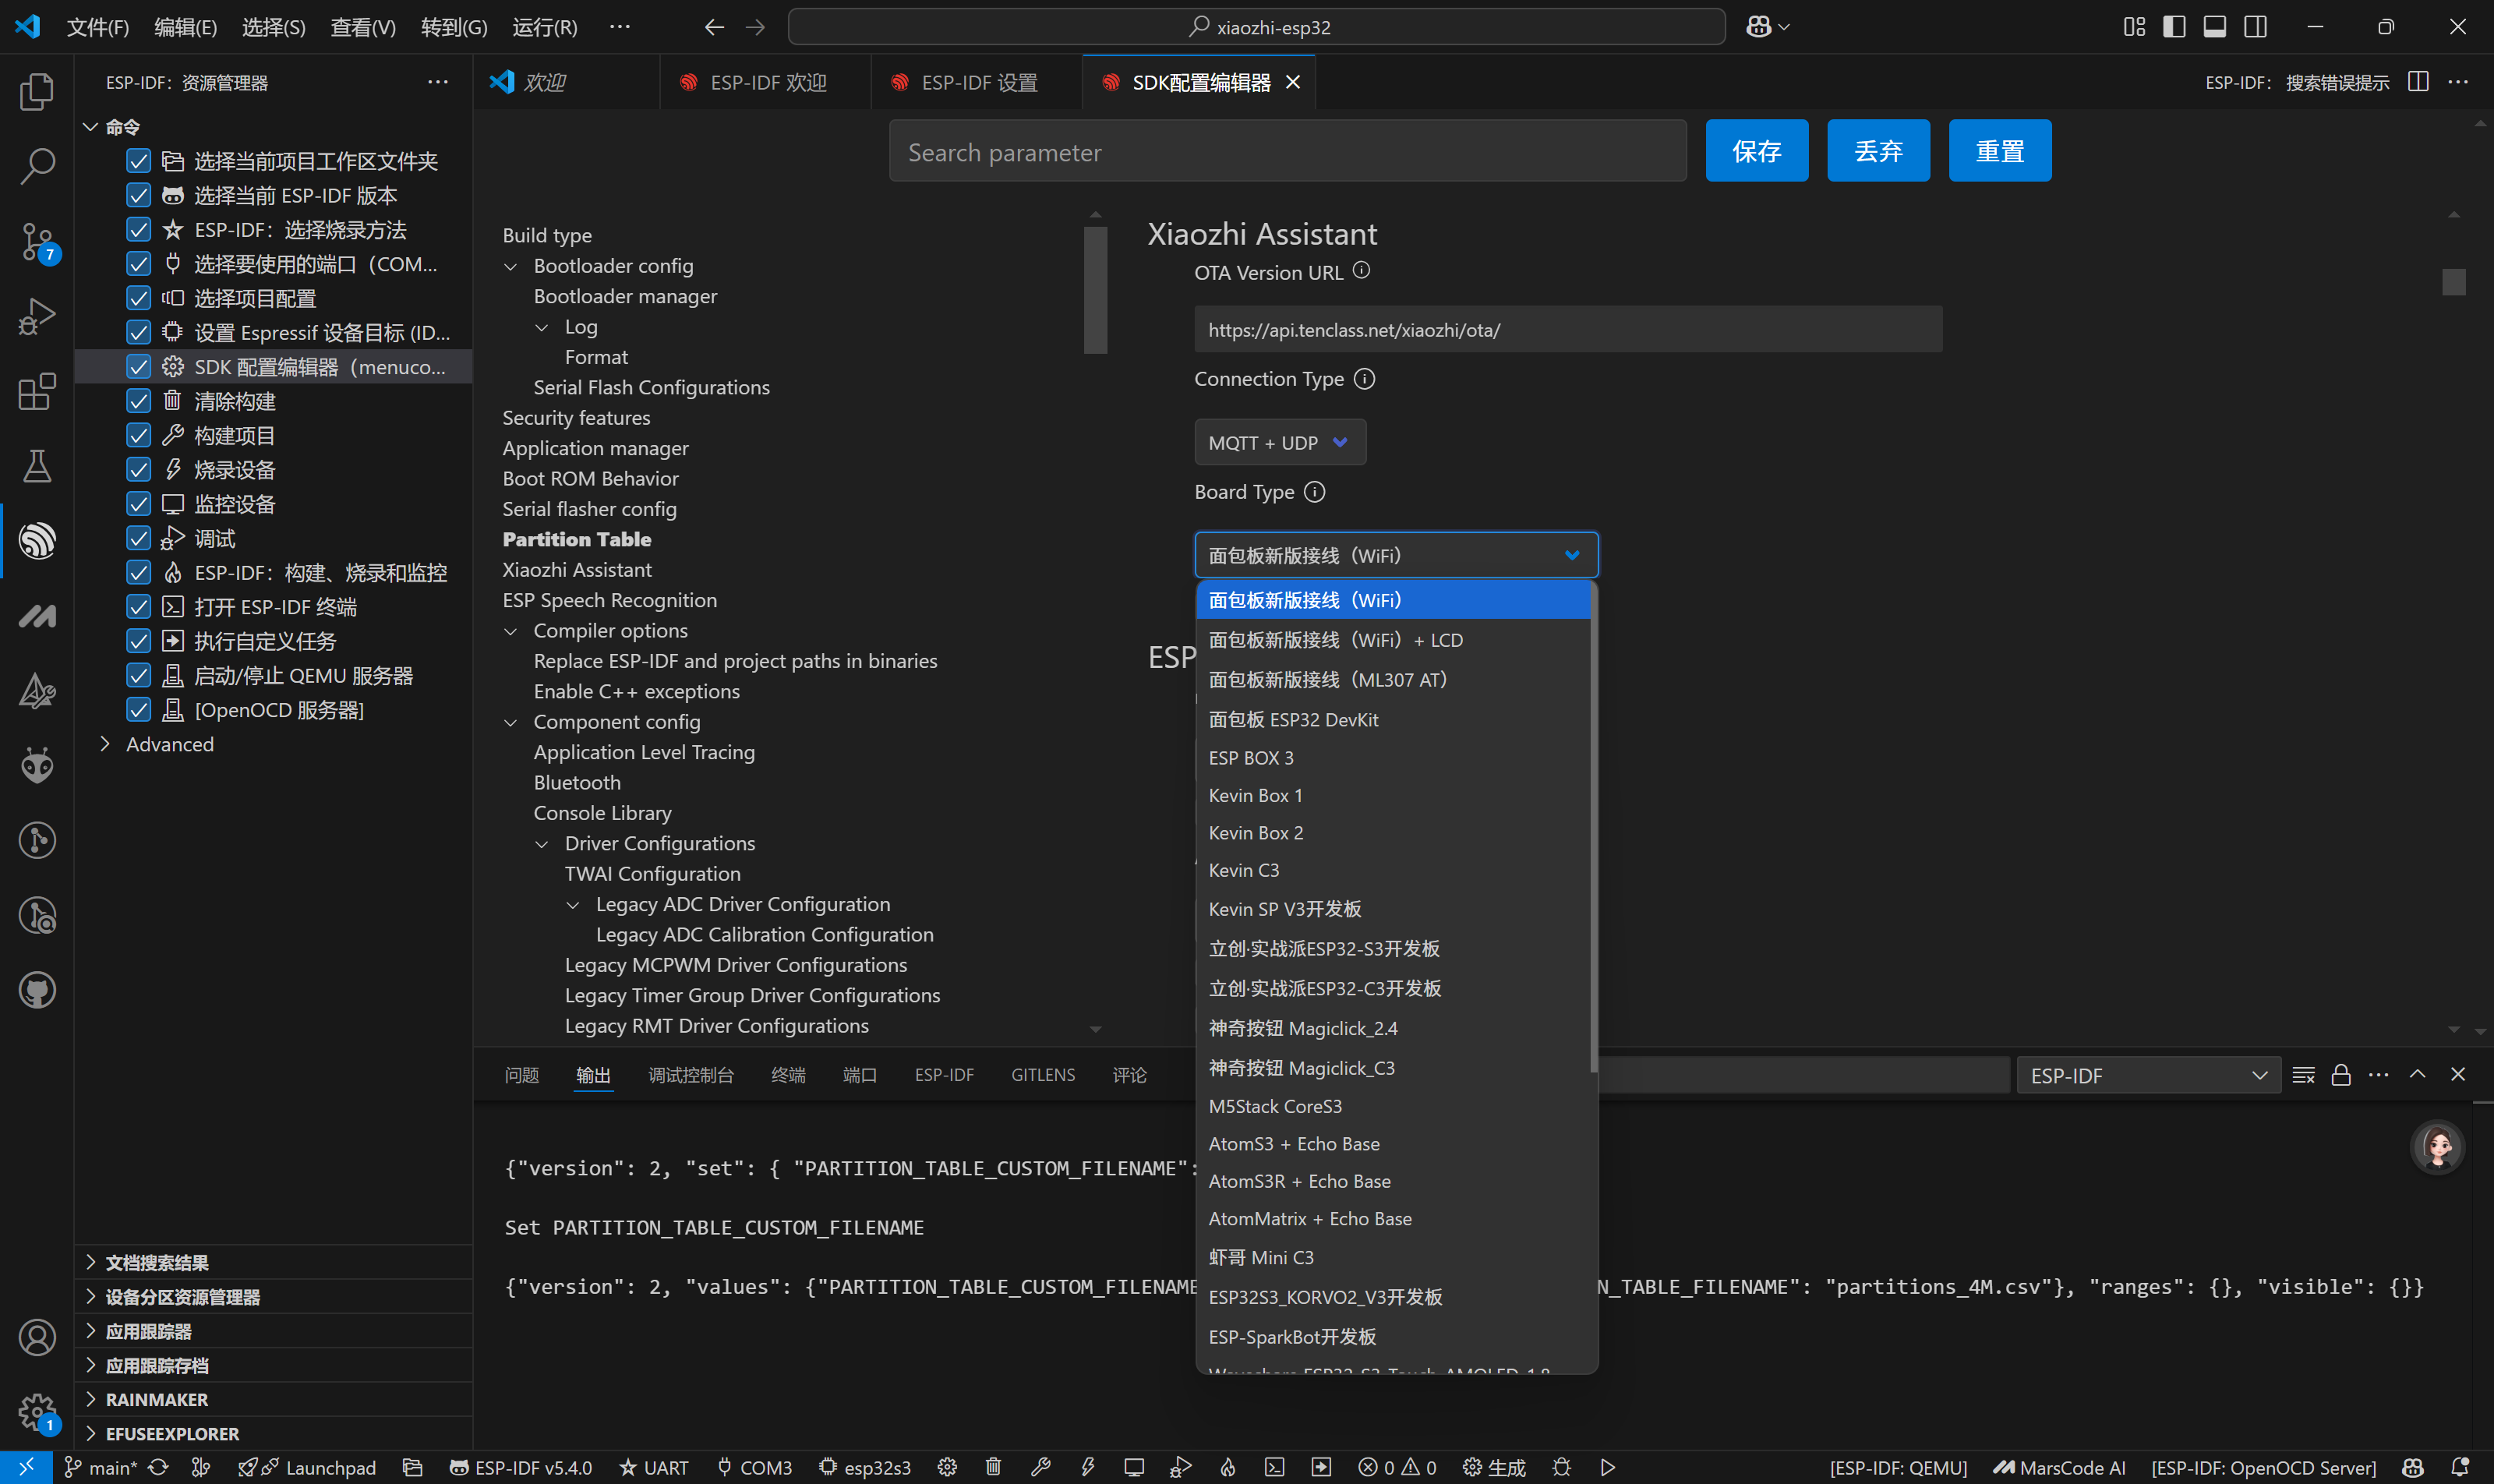Open the ESP-IDF Explorer activity bar icon

point(37,541)
